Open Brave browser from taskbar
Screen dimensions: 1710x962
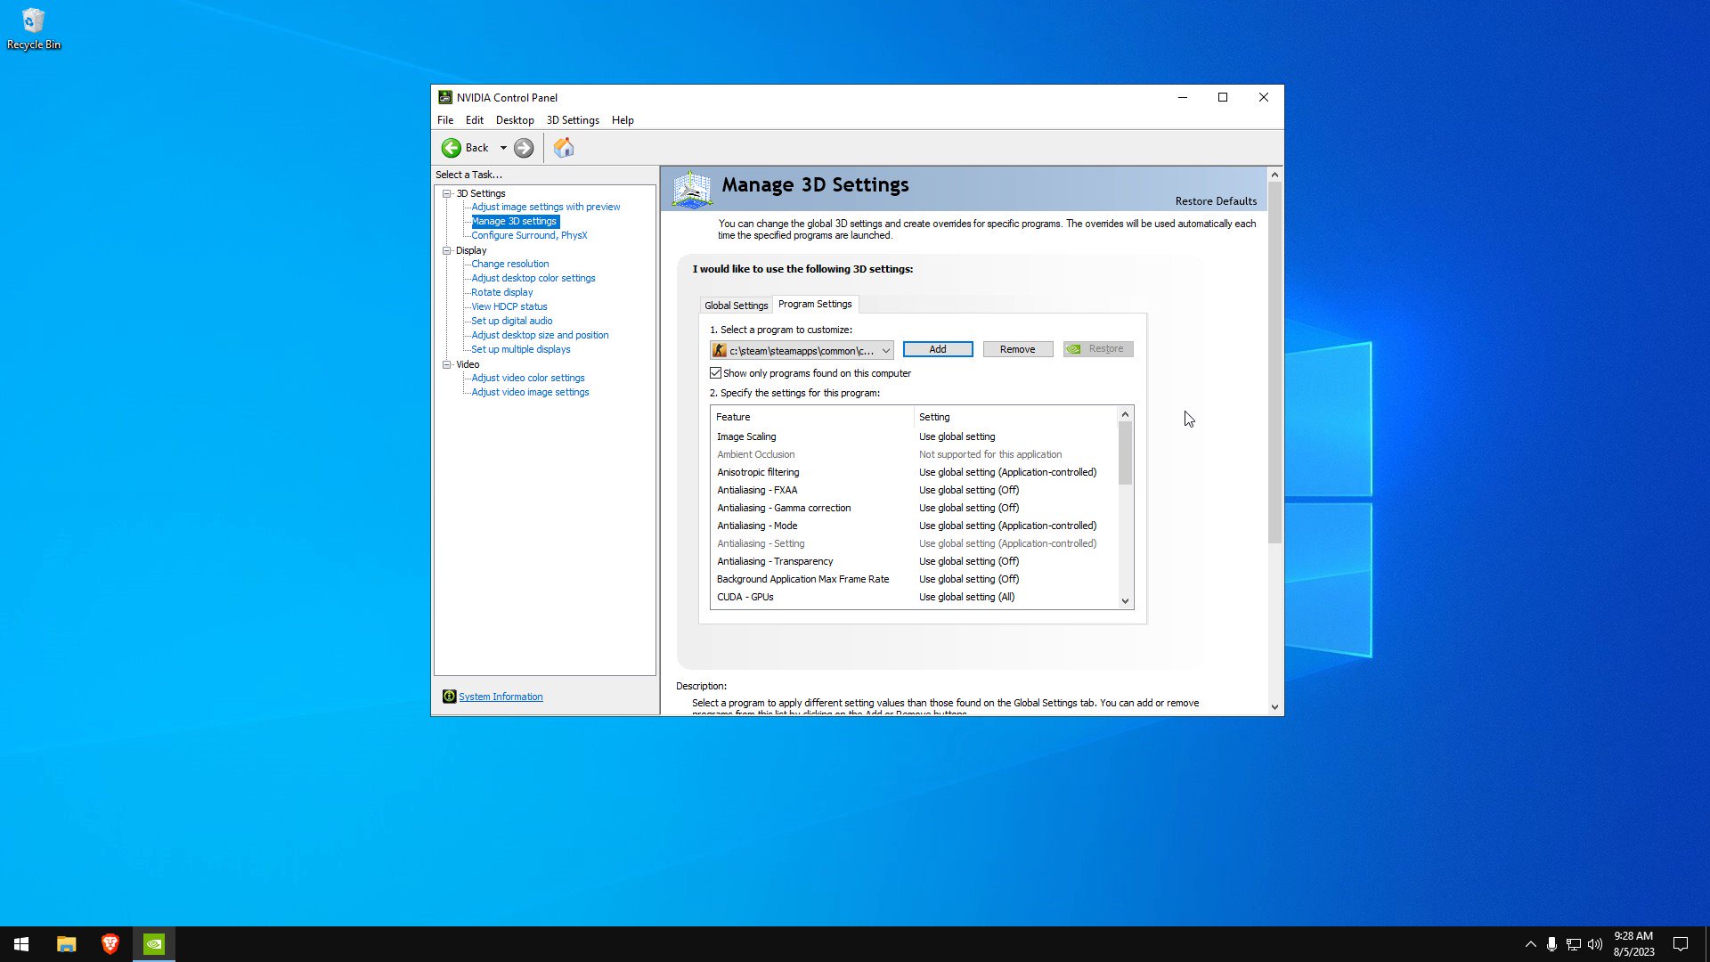tap(110, 944)
